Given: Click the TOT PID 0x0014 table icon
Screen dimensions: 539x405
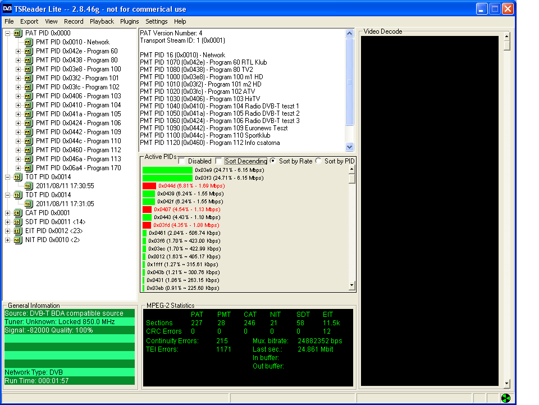Looking at the screenshot, I should tap(18, 177).
